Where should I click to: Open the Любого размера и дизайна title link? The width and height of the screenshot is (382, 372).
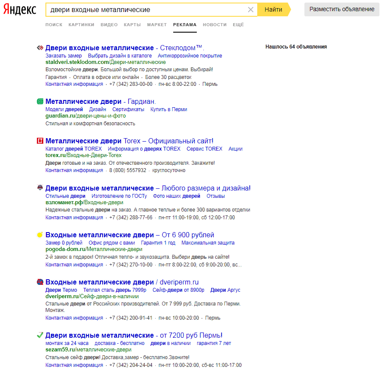pyautogui.click(x=148, y=188)
